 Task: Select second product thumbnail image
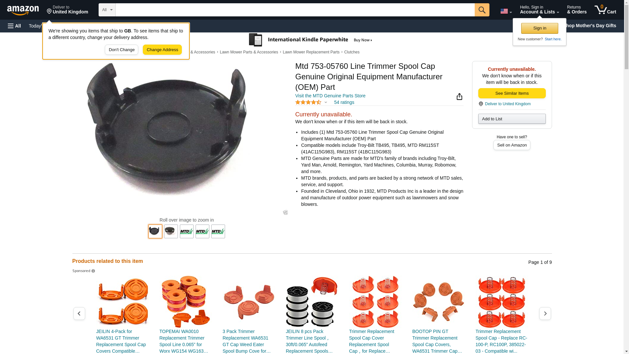coord(171,231)
